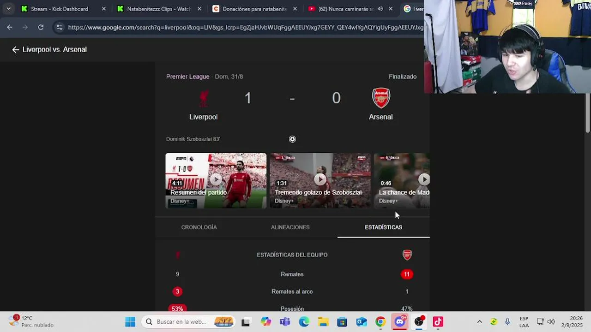Play the Tremendo golazo de Szoboszlai video
Image resolution: width=591 pixels, height=332 pixels.
point(320,180)
